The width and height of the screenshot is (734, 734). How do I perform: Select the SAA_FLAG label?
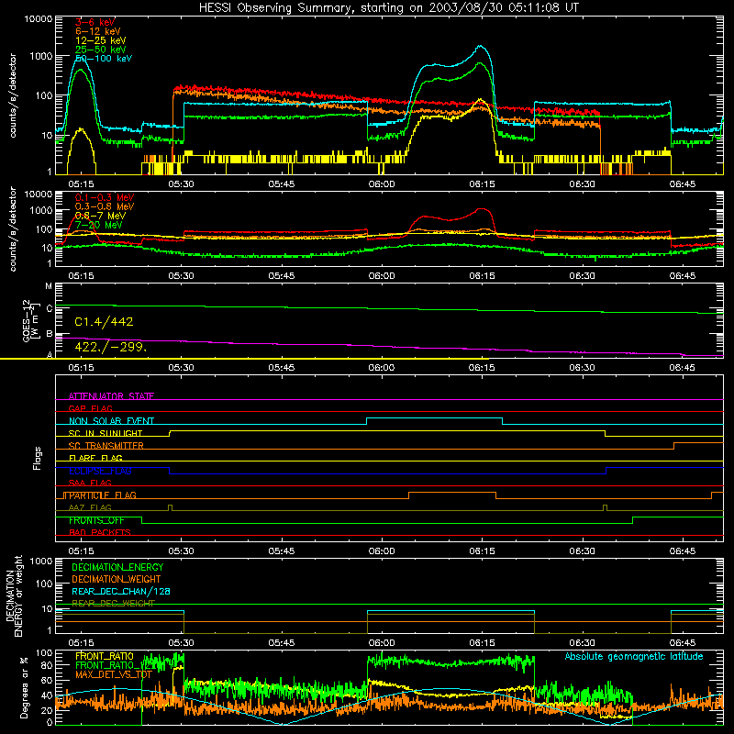pyautogui.click(x=90, y=483)
